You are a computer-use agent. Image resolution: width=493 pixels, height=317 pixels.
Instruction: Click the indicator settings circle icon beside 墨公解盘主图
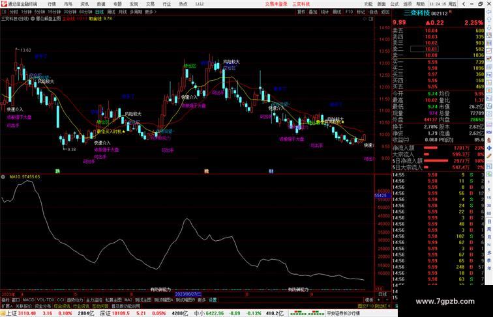pos(33,19)
